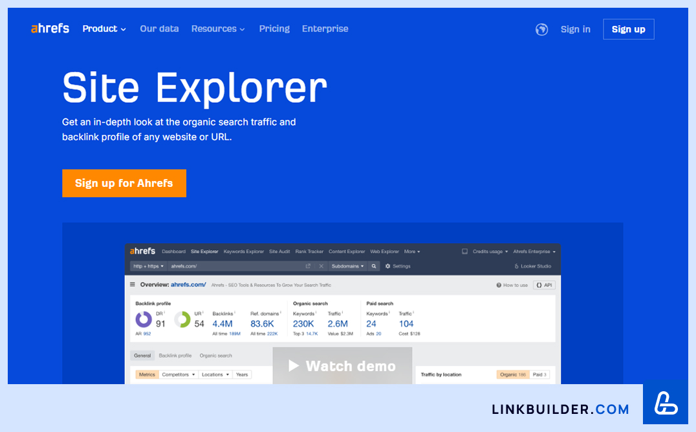This screenshot has width=696, height=432.
Task: Switch to the Backlink profile tab
Action: point(175,356)
